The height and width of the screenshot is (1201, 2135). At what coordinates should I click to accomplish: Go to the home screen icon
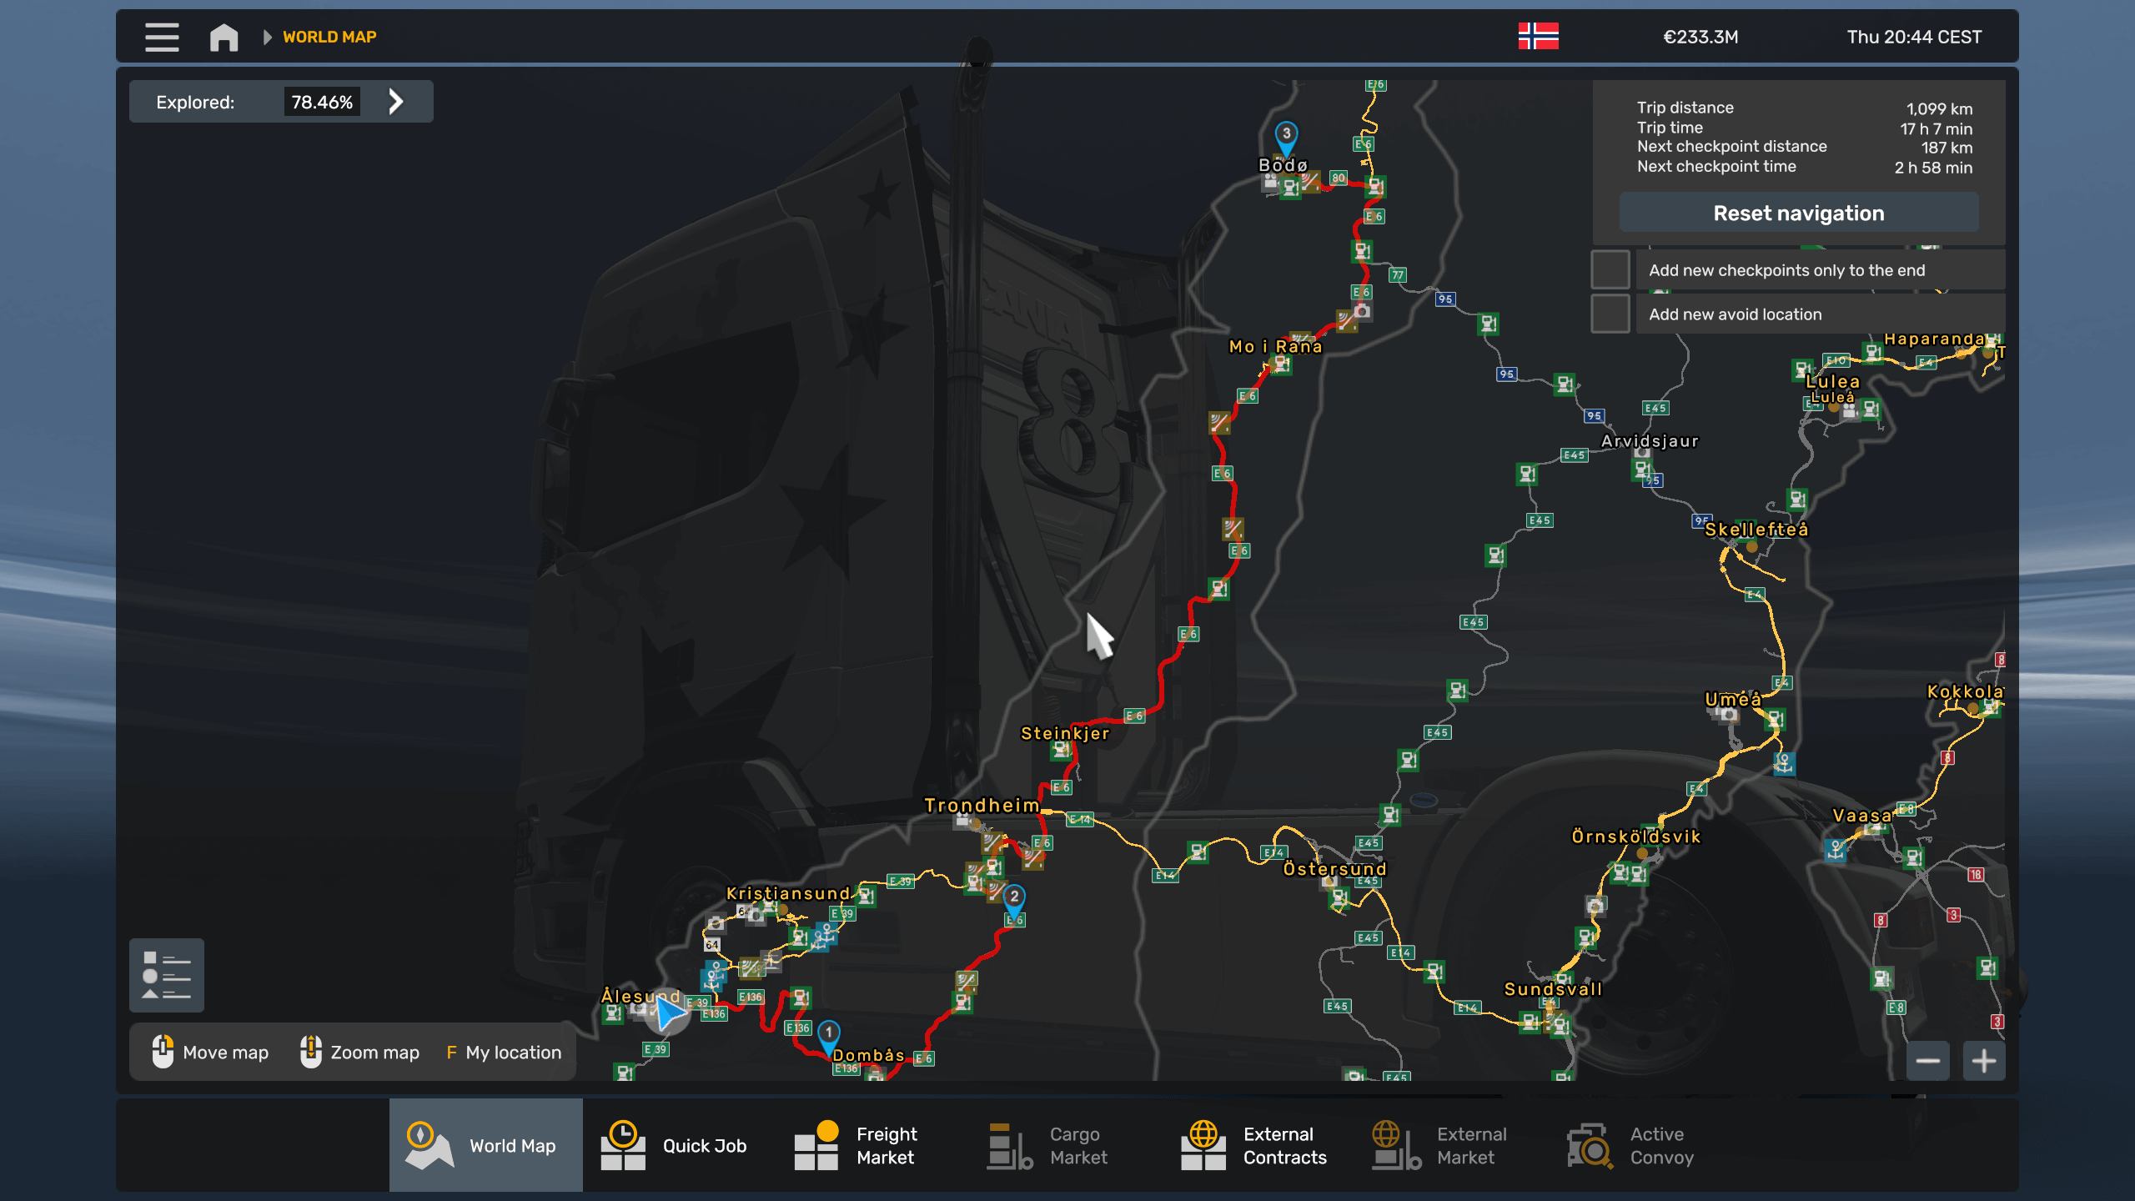(x=224, y=37)
